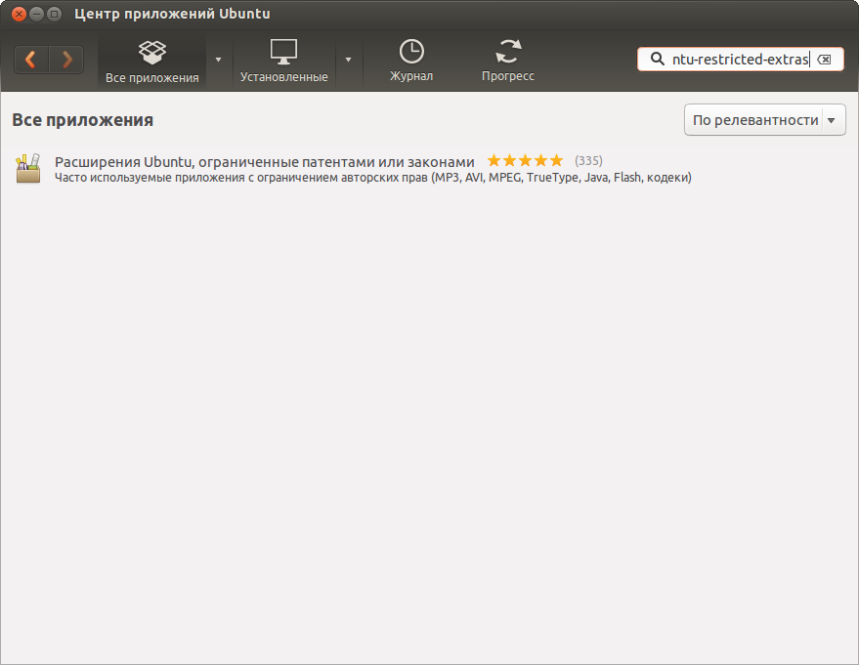Switch to the Журнал tab label
The width and height of the screenshot is (859, 665).
pyautogui.click(x=411, y=76)
